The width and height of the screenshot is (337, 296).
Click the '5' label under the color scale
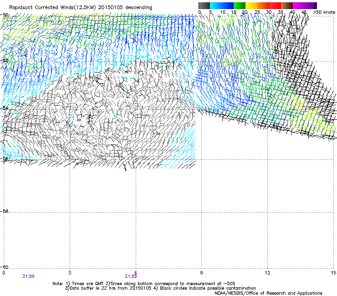click(210, 12)
